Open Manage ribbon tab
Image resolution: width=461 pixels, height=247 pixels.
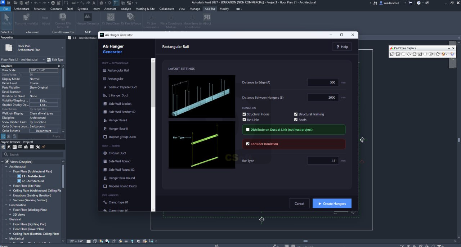[x=195, y=9]
